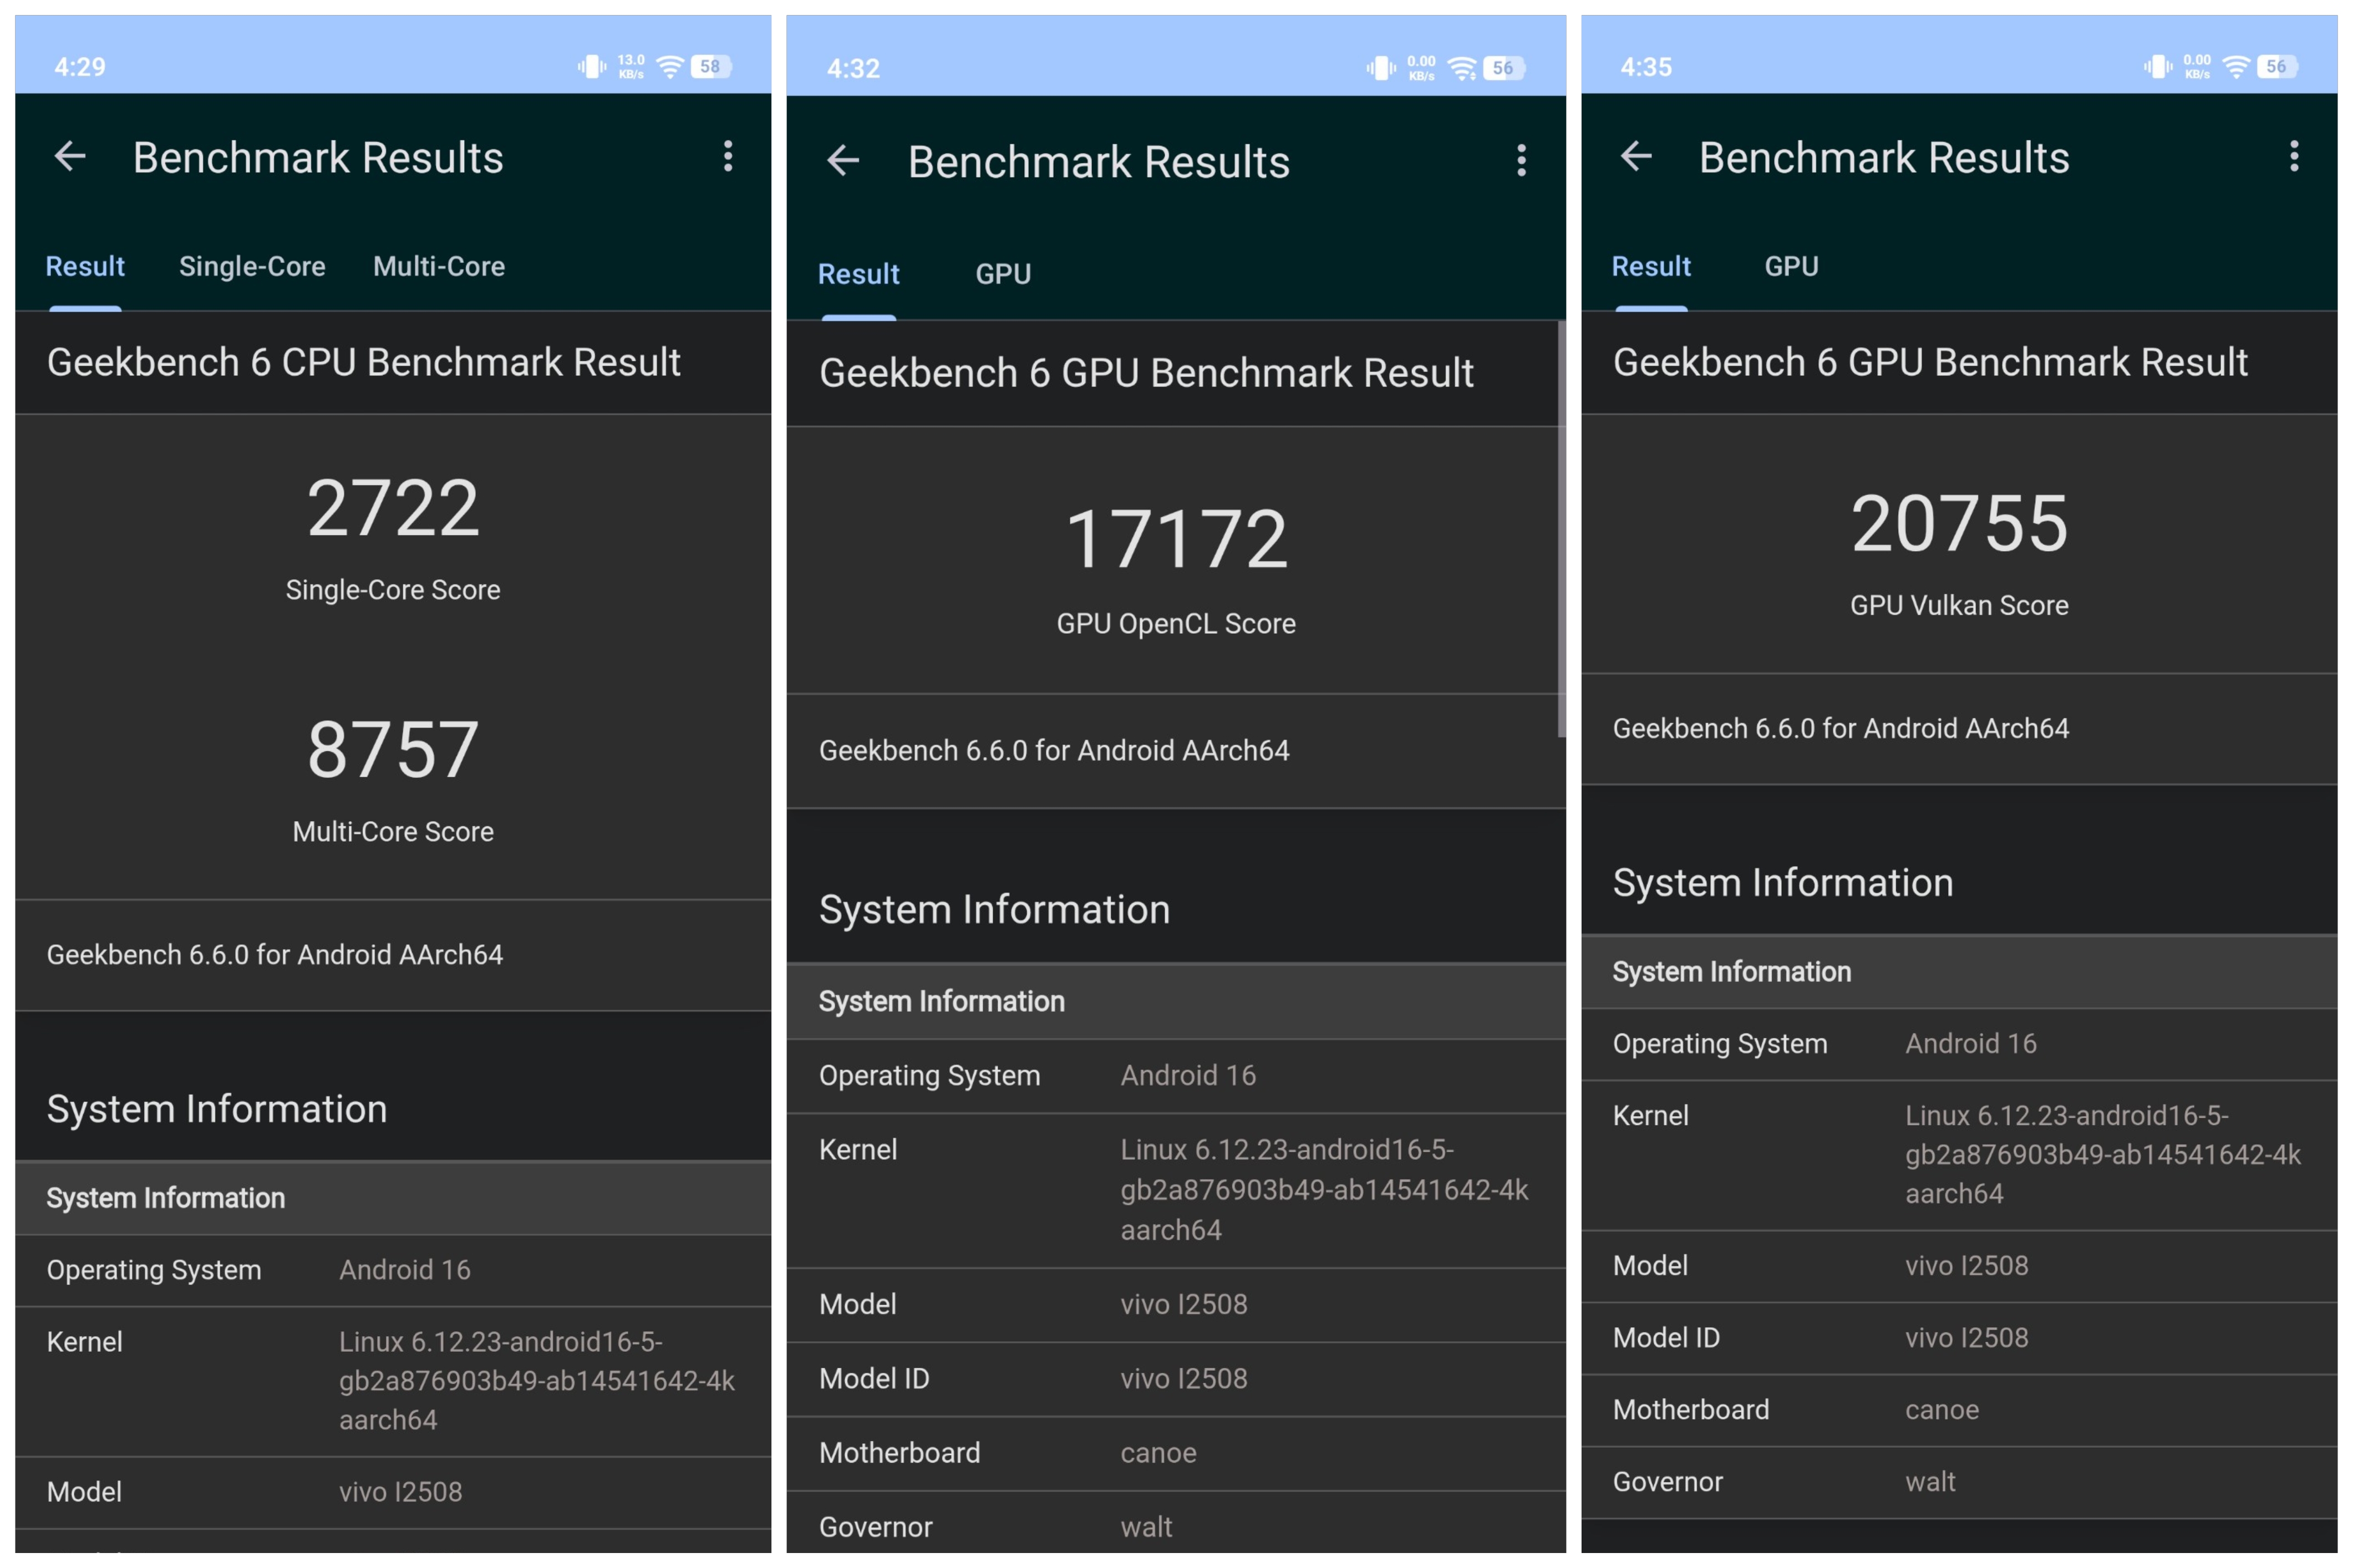Tap back arrow on OpenCL benchmark screen
This screenshot has width=2353, height=1568.
843,160
